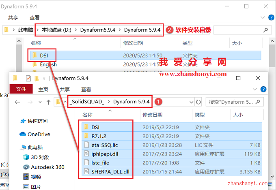Screen dimensions: 276x190
Task: Click the properties checkmark quick-access icon
Action: (28, 78)
